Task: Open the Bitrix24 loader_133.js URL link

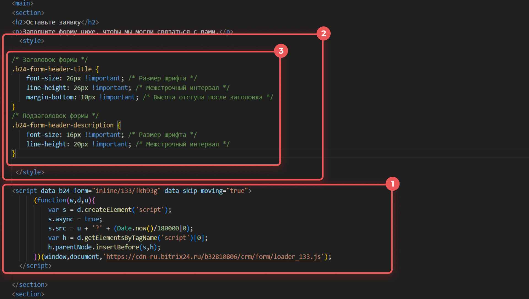Action: pyautogui.click(x=213, y=257)
